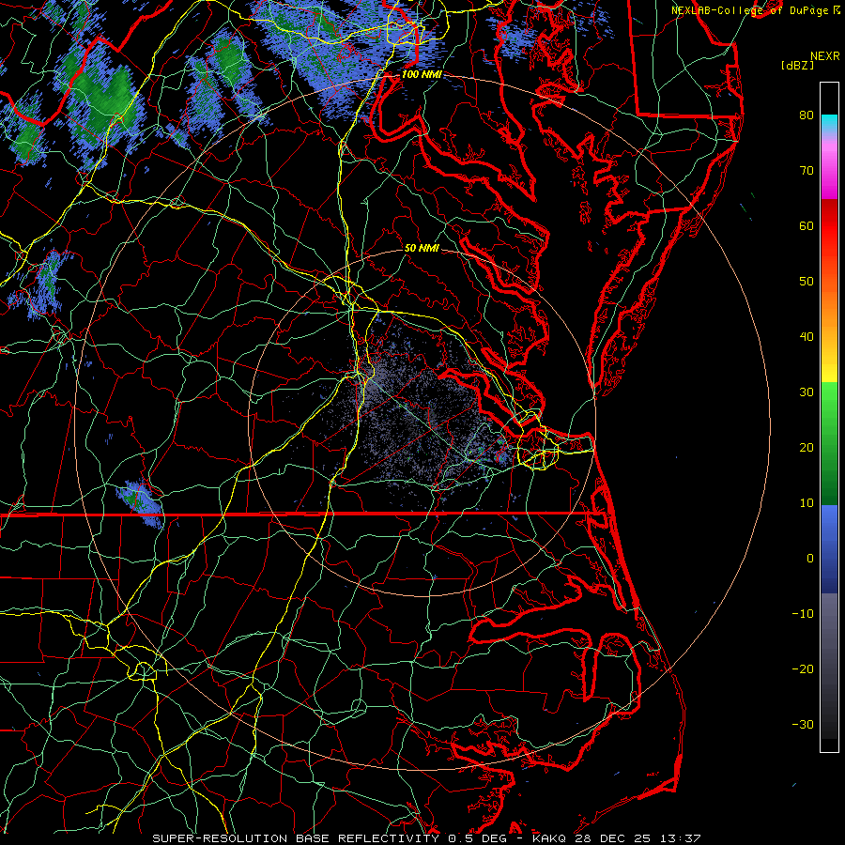Viewport: 845px width, 845px height.
Task: Click the '50' value on the dBZ scale
Action: (x=807, y=282)
